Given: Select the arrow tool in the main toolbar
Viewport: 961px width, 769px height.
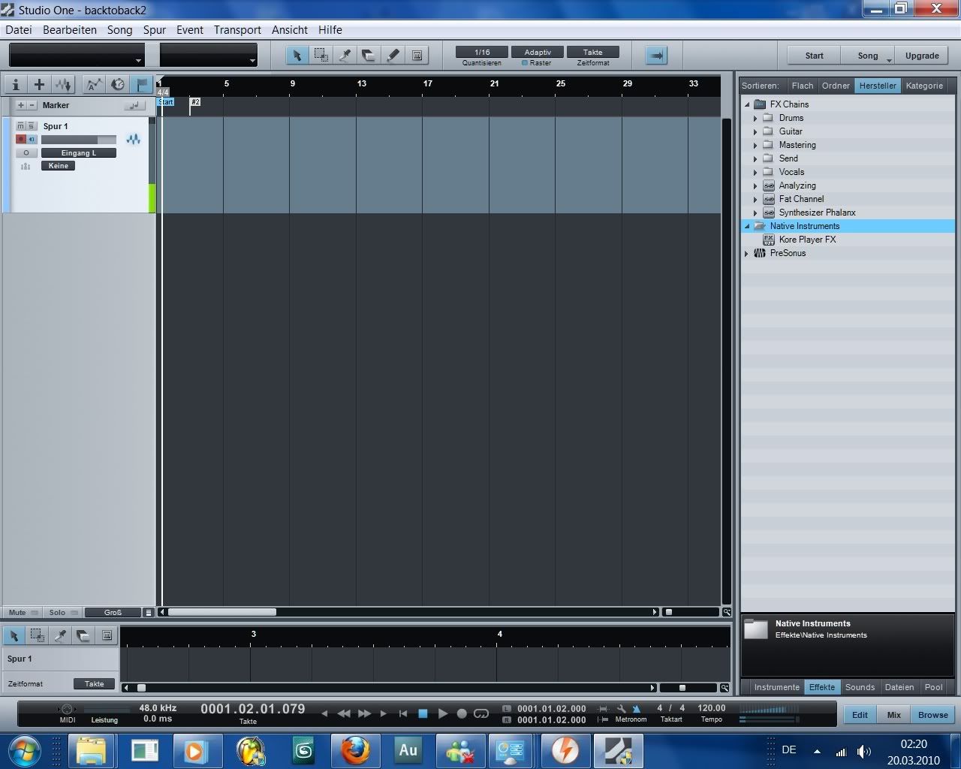Looking at the screenshot, I should point(297,55).
